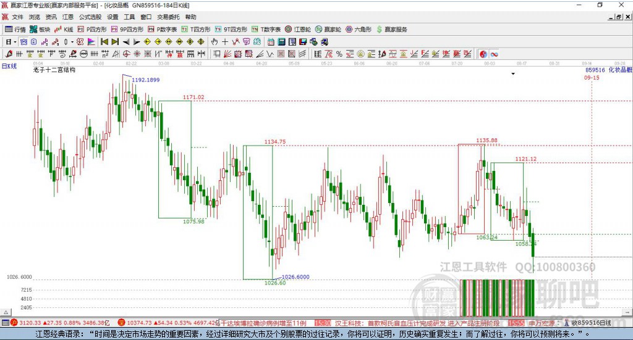The width and height of the screenshot is (633, 340).
Task: Open the 交易委托 menu
Action: coord(168,17)
